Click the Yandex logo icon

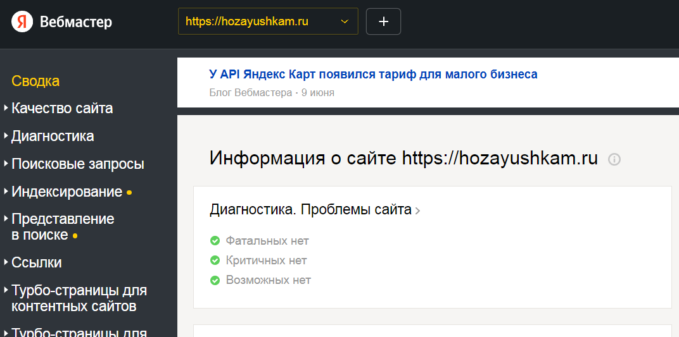coord(22,22)
